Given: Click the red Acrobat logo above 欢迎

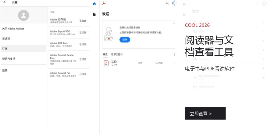Looking at the screenshot, I should [104, 3].
